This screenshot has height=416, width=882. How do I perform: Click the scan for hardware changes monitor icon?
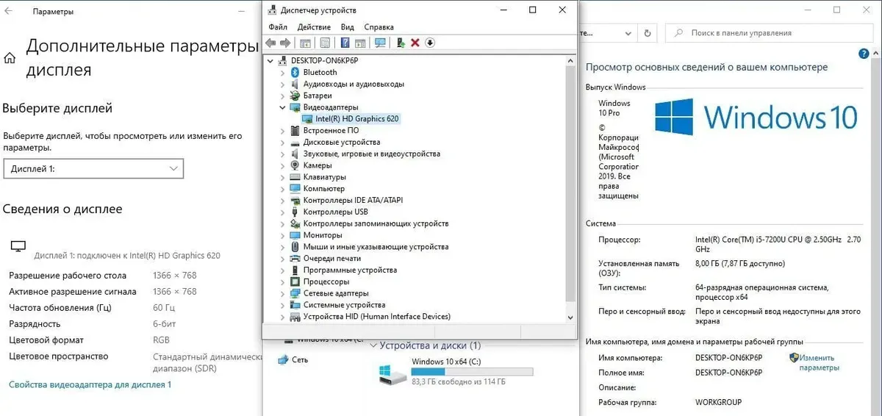pyautogui.click(x=380, y=43)
